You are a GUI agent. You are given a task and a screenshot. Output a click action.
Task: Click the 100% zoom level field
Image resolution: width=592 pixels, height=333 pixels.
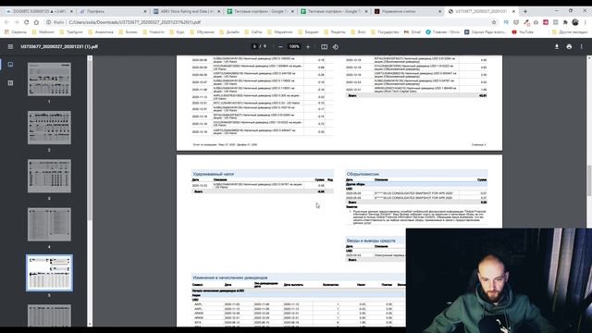294,47
